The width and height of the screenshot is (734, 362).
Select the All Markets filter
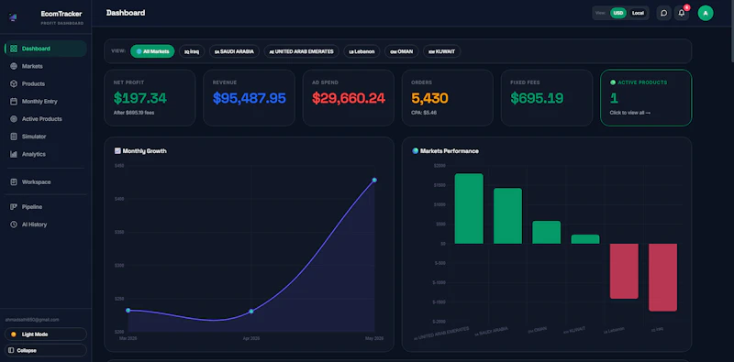152,51
